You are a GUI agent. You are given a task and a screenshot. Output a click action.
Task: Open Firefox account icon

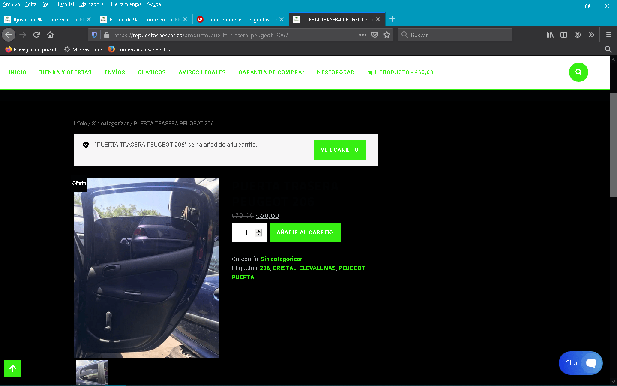(x=578, y=35)
